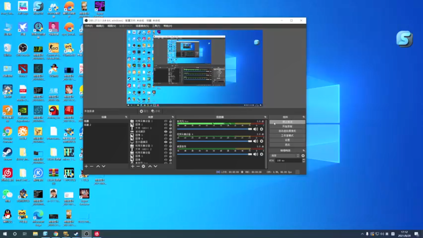Open the taskbar search circle
The image size is (423, 238).
[x=15, y=234]
